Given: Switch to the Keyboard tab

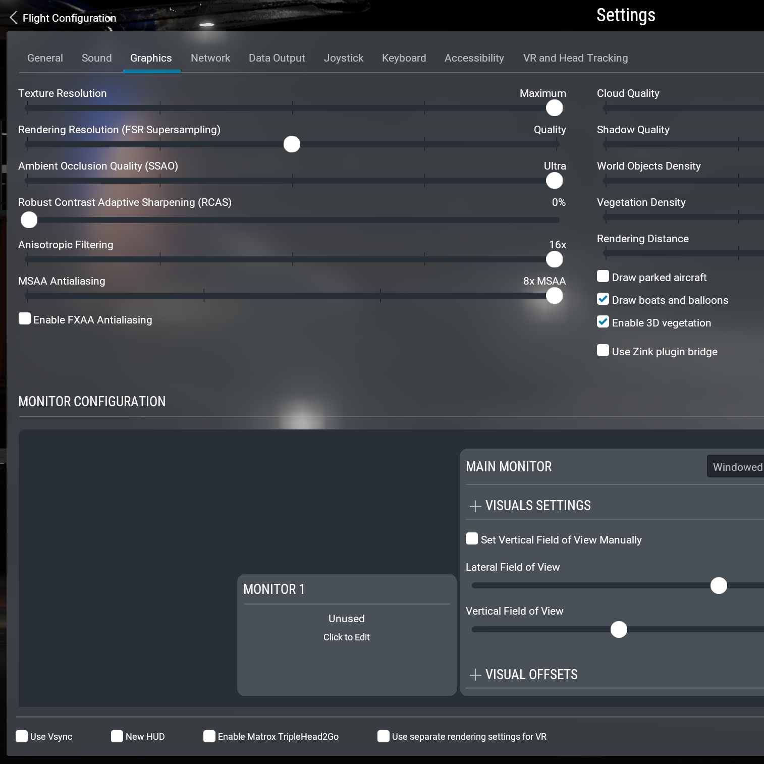Looking at the screenshot, I should 404,58.
